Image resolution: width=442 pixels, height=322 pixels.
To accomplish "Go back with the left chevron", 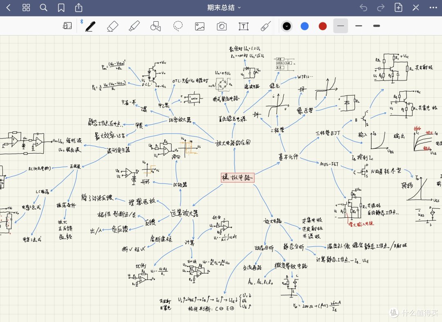I will click(x=9, y=8).
